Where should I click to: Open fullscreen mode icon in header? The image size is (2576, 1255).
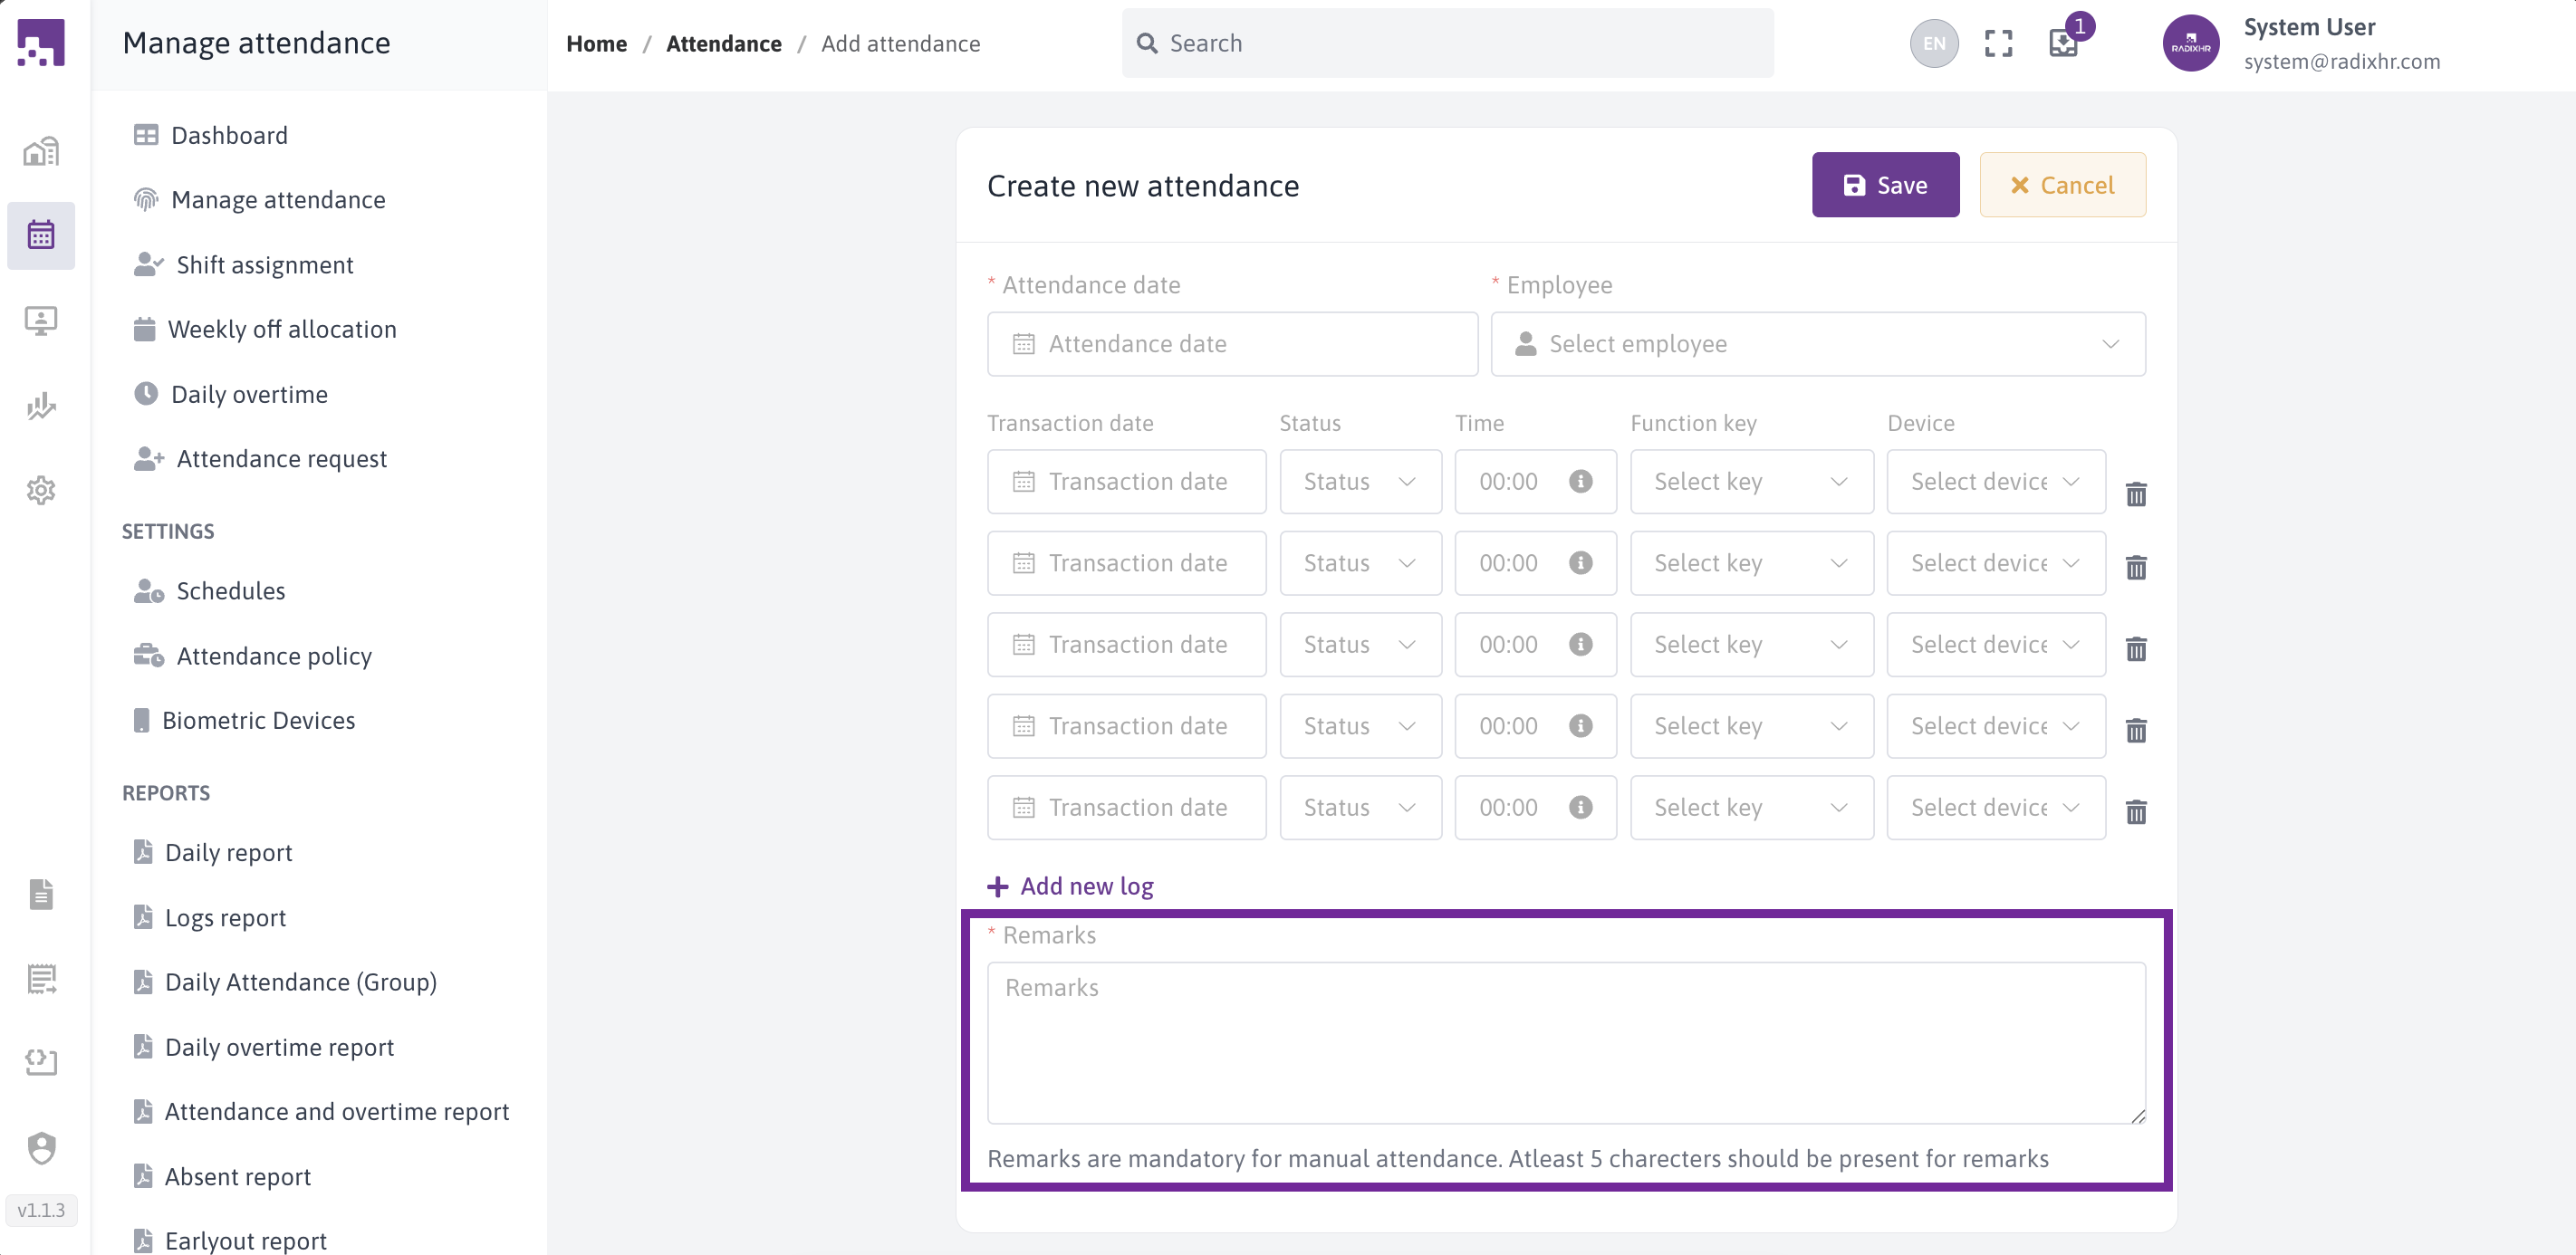coord(1997,43)
